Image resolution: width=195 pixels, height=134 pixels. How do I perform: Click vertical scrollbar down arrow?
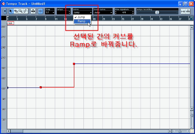[192, 109]
